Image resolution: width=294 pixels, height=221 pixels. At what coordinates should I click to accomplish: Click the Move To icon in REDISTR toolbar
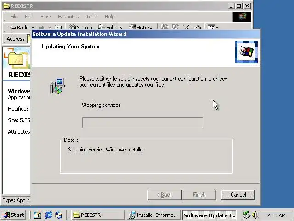(x=164, y=27)
